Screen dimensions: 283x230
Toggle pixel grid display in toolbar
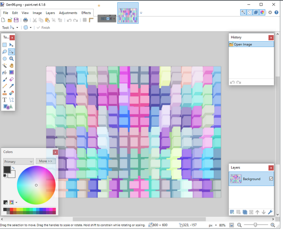[85, 20]
